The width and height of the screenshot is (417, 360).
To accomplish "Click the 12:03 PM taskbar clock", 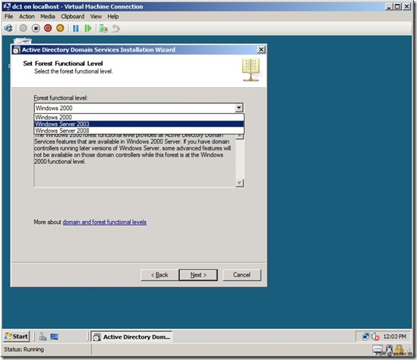I will click(x=394, y=336).
